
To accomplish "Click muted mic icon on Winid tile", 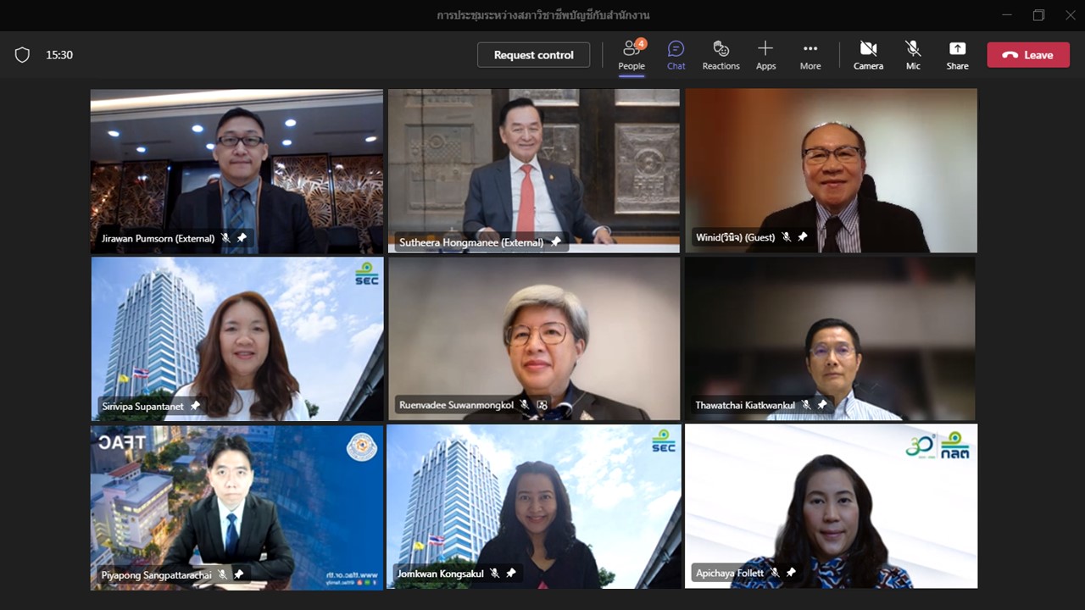I will pyautogui.click(x=787, y=237).
